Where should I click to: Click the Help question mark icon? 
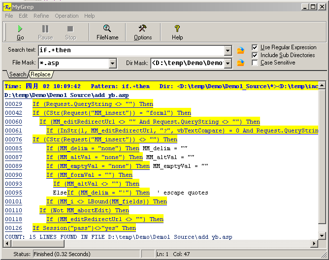[177, 30]
